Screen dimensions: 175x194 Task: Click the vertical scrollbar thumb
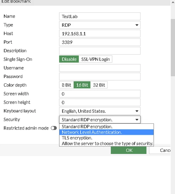173,48
